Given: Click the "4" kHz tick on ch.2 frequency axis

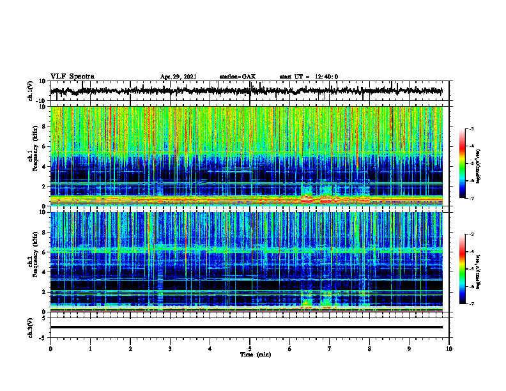Looking at the screenshot, I should pos(45,272).
